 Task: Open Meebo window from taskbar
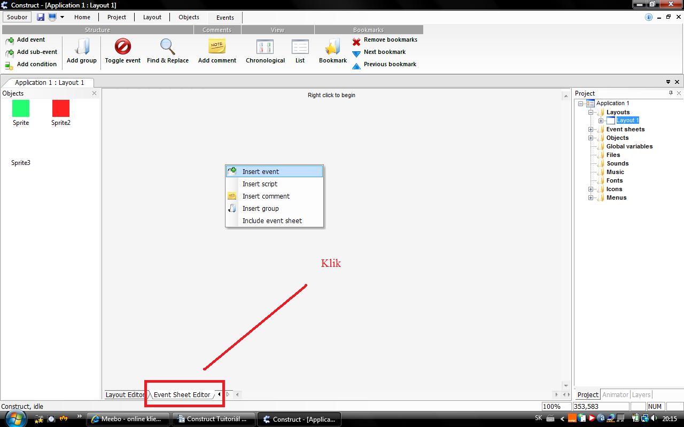(x=127, y=419)
